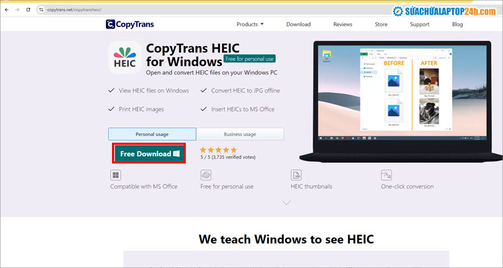This screenshot has width=503, height=268.
Task: Click the HEIC app icon
Action: pos(124,58)
